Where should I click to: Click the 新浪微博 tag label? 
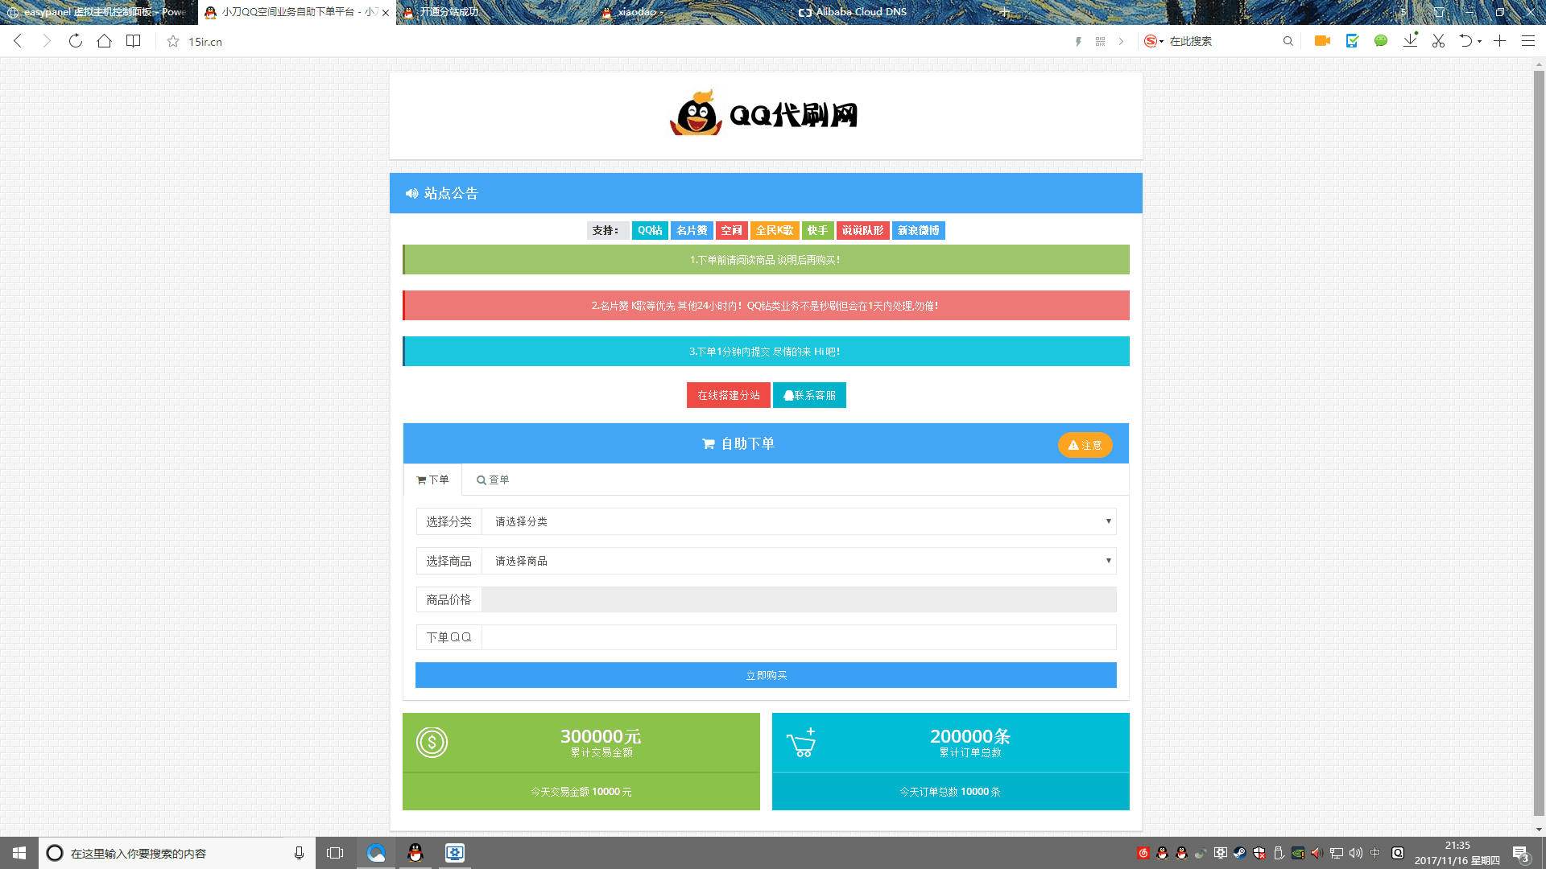tap(918, 230)
